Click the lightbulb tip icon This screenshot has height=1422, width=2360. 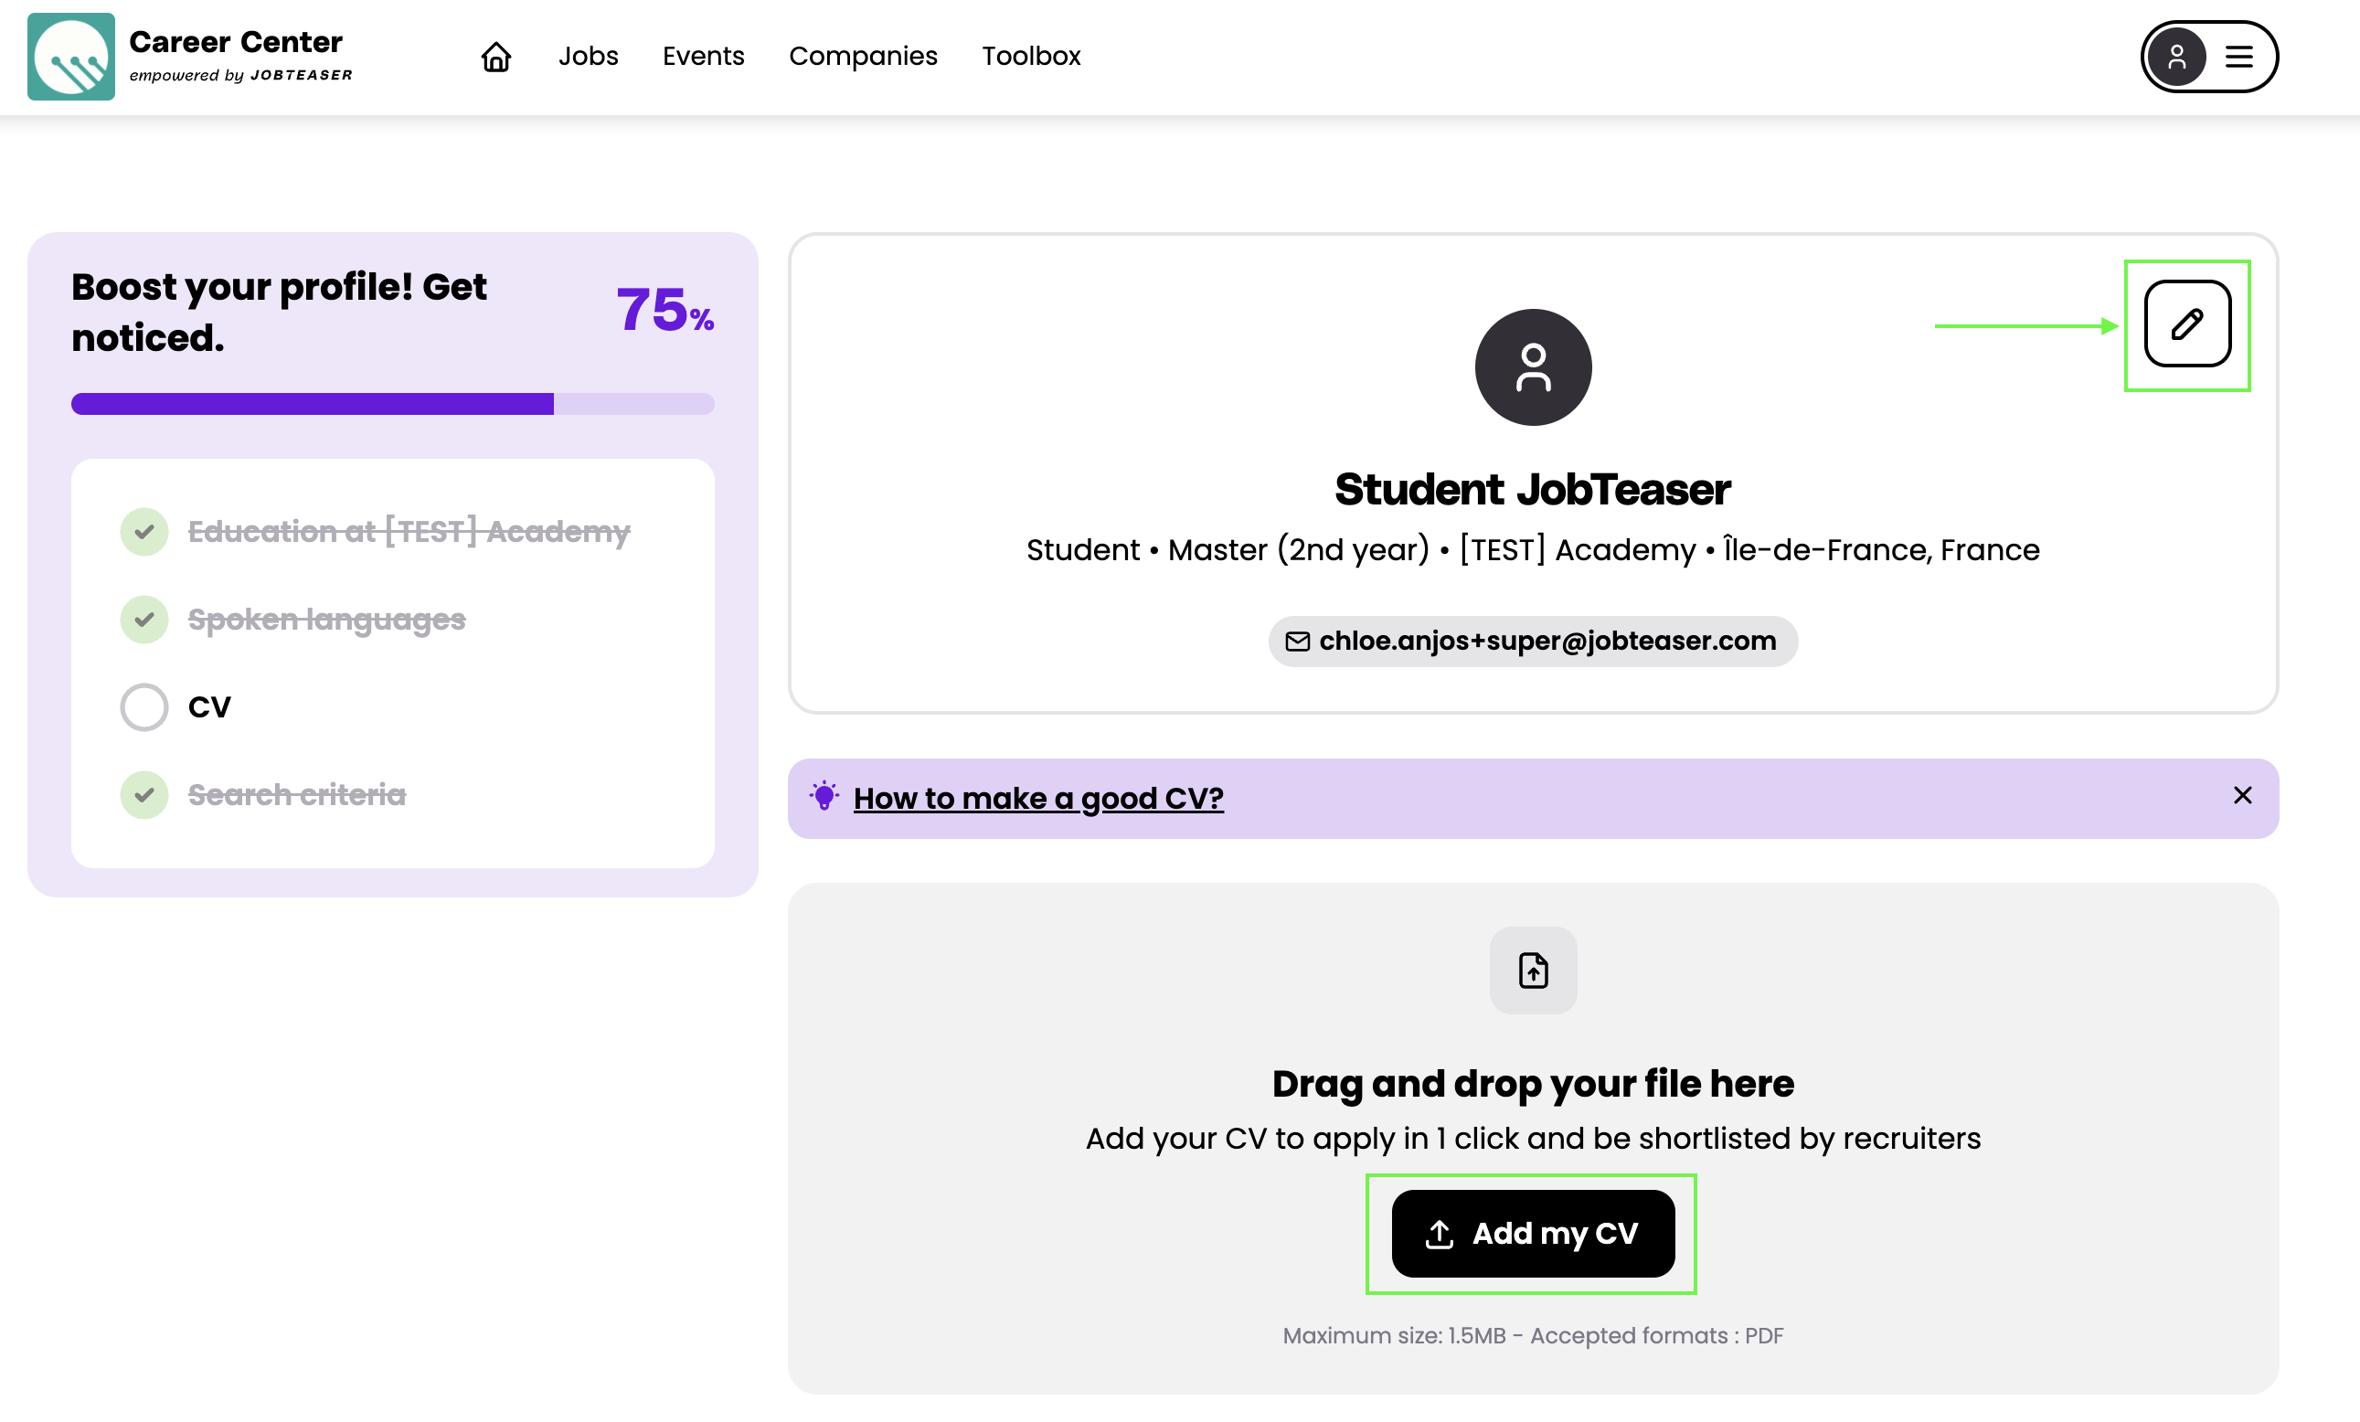click(x=824, y=796)
